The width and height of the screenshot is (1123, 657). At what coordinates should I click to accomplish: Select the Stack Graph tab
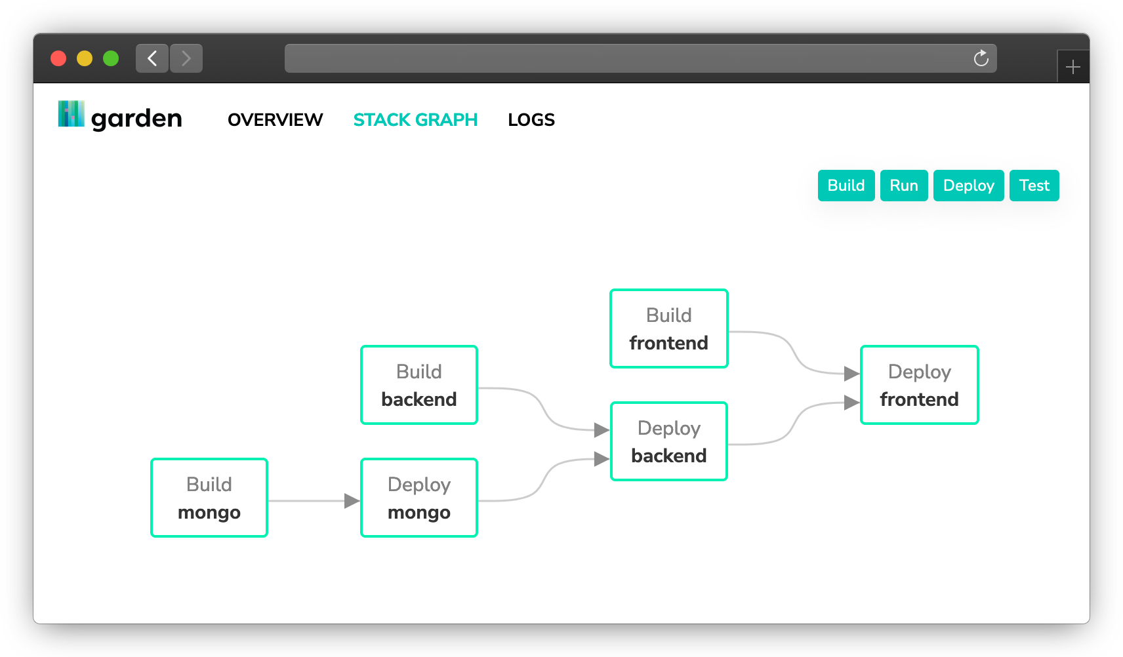(415, 120)
